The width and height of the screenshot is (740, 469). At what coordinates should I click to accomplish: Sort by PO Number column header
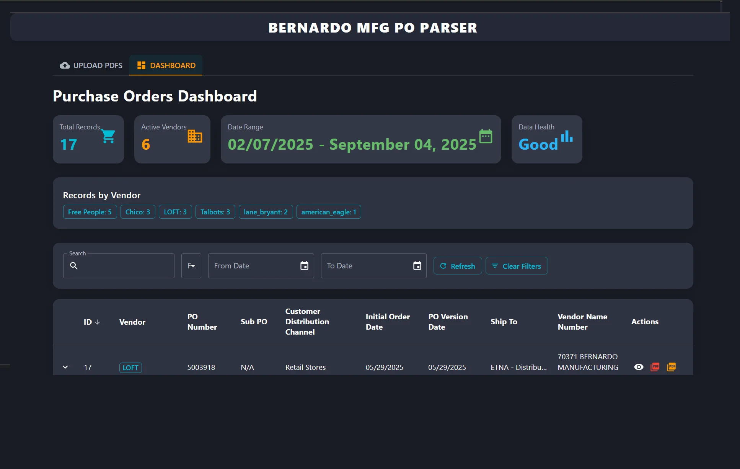tap(202, 322)
